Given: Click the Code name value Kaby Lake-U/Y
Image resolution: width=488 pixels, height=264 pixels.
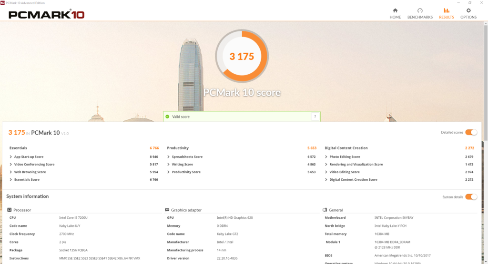Looking at the screenshot, I should tap(70, 226).
